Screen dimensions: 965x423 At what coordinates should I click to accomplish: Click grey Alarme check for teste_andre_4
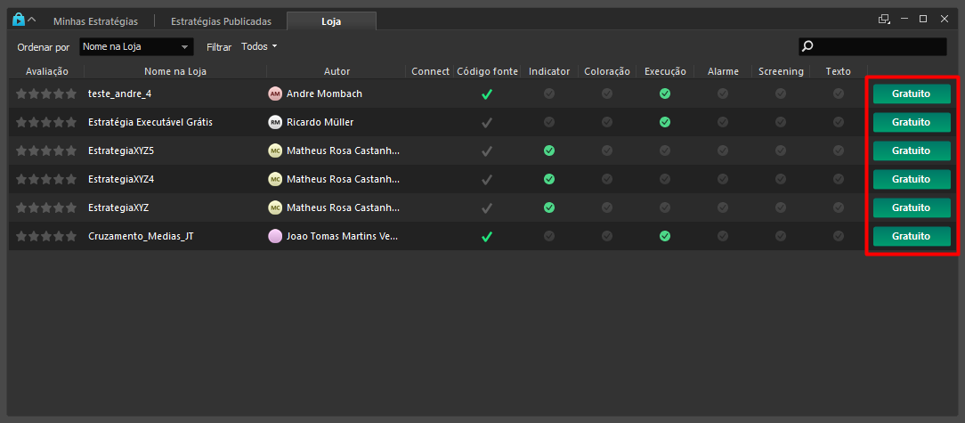(x=723, y=94)
